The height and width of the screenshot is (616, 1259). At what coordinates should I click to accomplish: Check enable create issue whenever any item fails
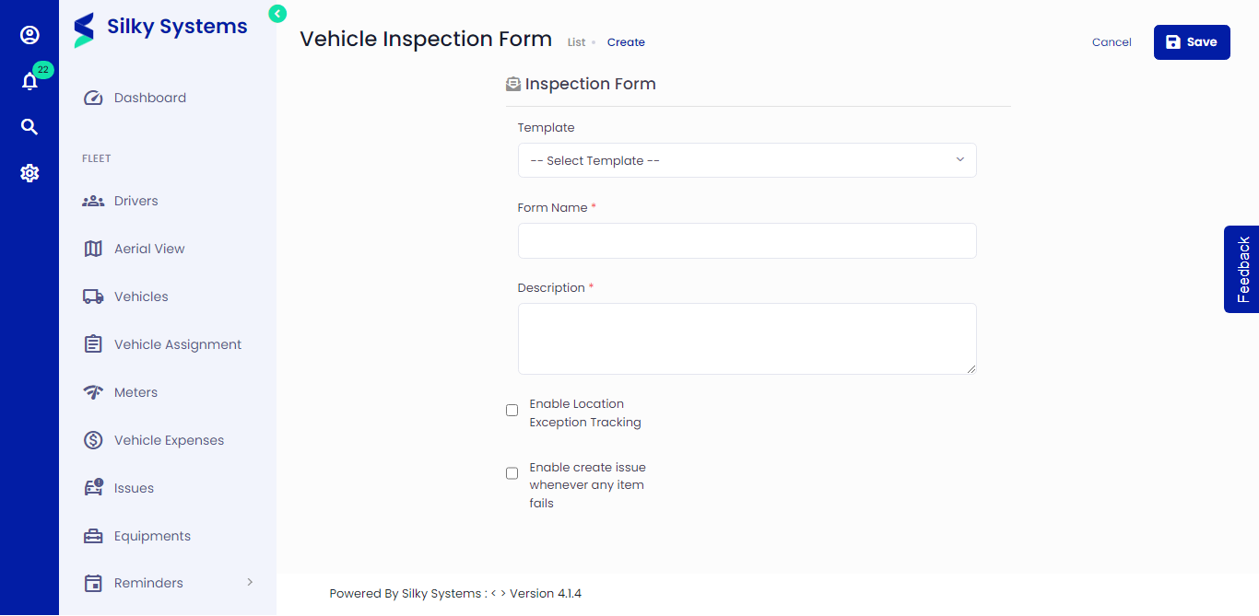(x=512, y=472)
